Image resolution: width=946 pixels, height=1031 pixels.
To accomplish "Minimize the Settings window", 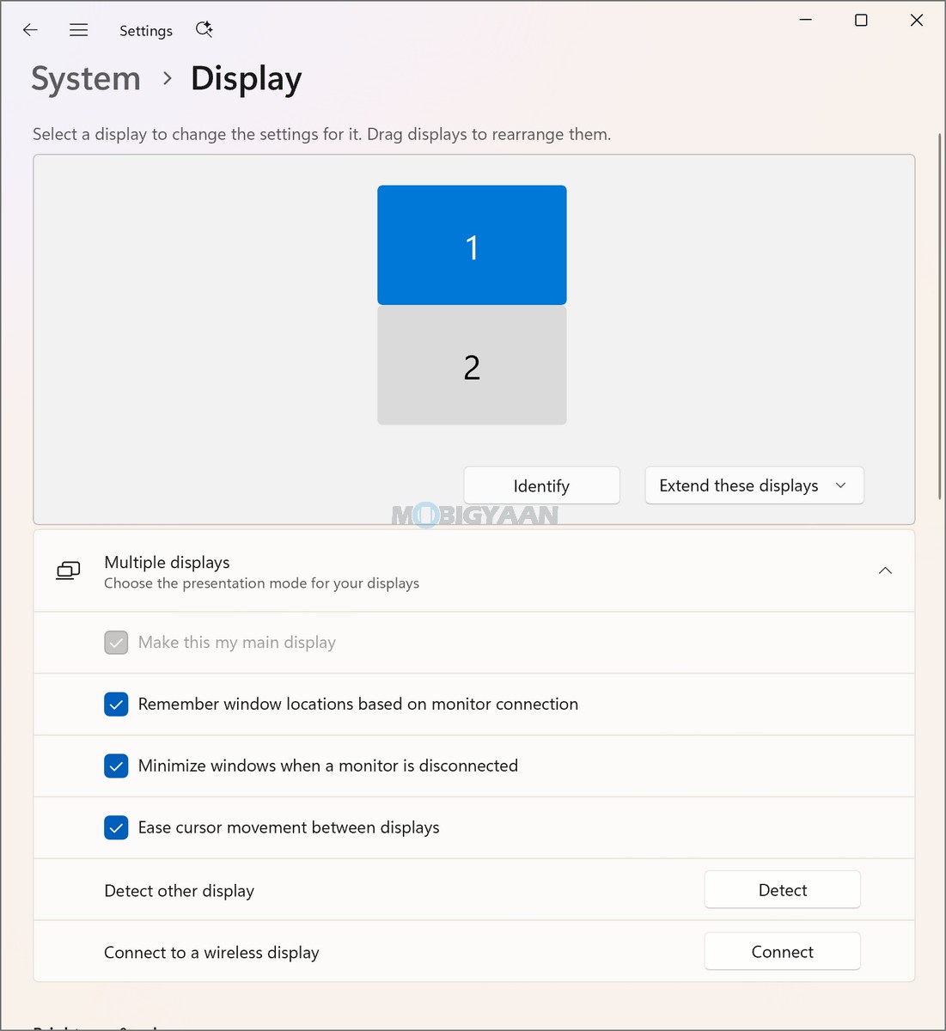I will (806, 20).
